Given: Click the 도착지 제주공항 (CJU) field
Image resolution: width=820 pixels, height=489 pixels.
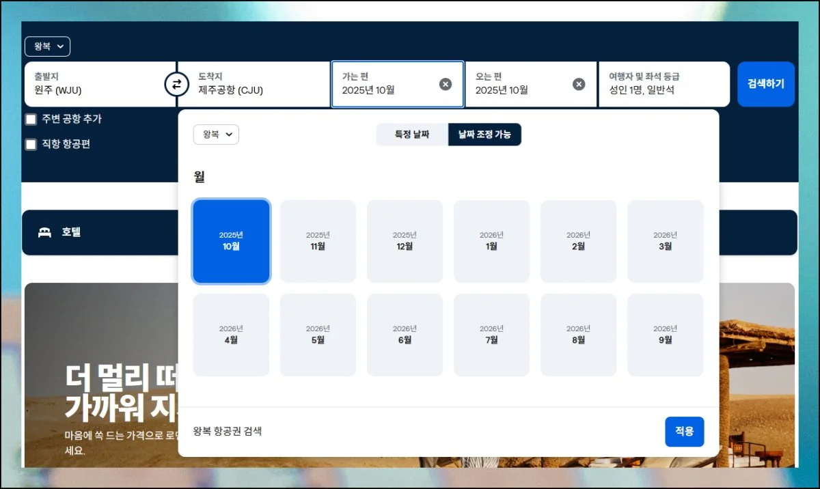Looking at the screenshot, I should tap(260, 84).
